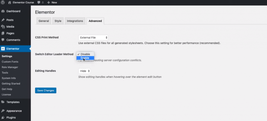
Task: Click the plus New icon in admin bar
Action: [x=48, y=2]
